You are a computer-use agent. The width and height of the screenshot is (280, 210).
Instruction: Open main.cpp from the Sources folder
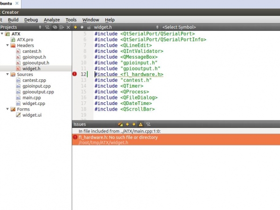pyautogui.click(x=31, y=98)
